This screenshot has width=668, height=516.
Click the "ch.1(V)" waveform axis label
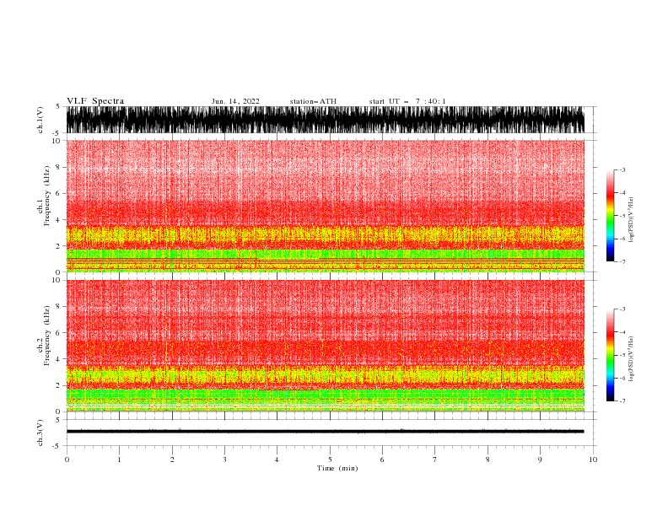40,120
